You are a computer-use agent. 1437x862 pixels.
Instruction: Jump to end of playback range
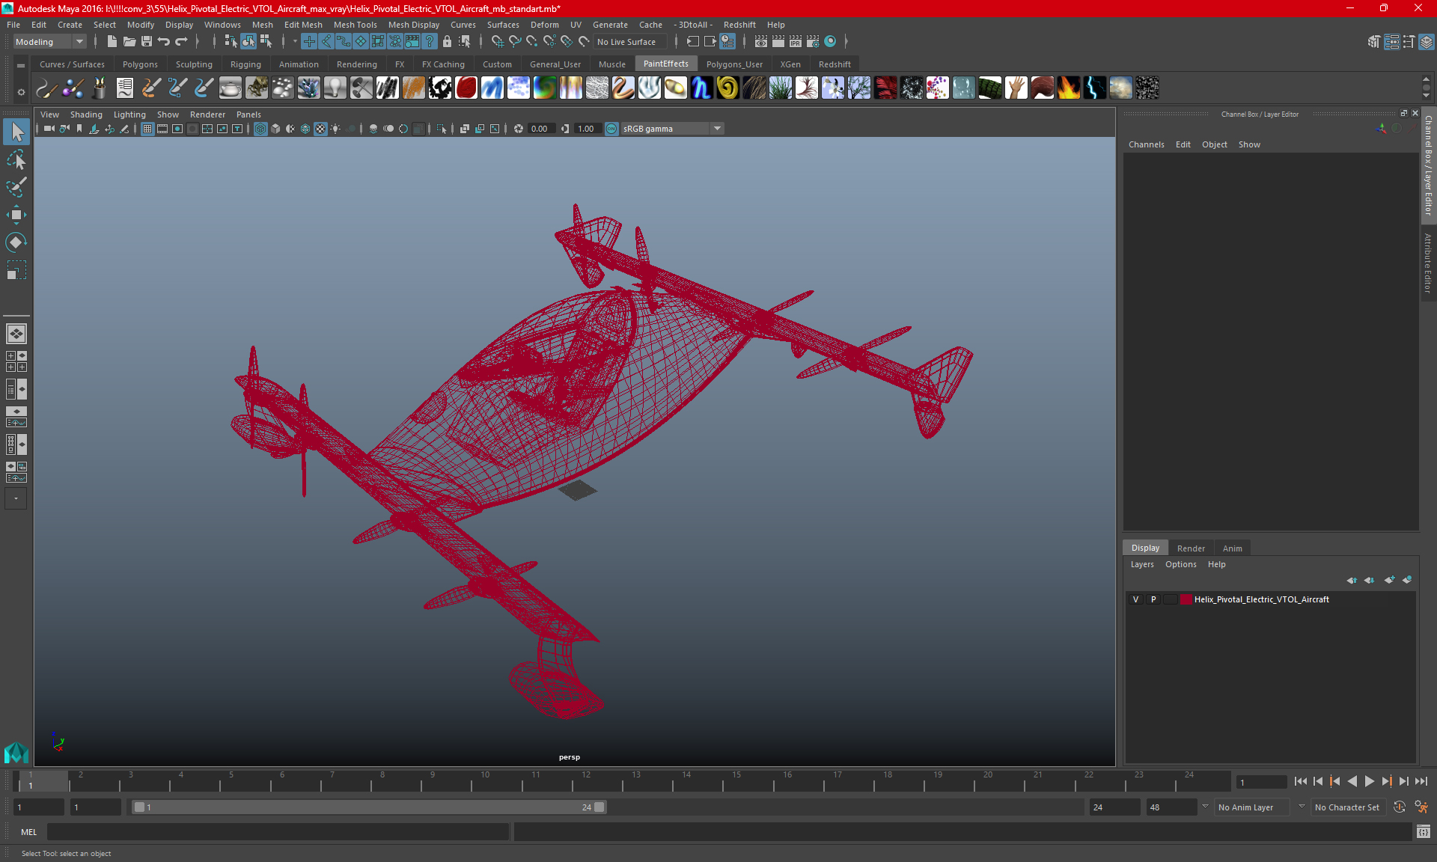click(x=1421, y=781)
